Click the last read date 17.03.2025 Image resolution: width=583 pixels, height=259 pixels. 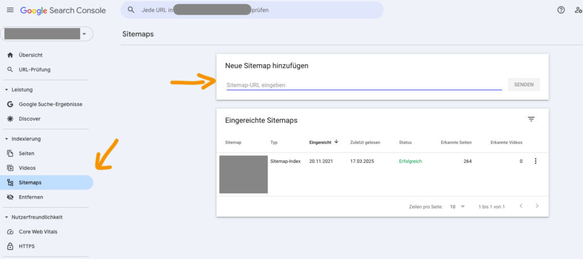click(x=362, y=161)
